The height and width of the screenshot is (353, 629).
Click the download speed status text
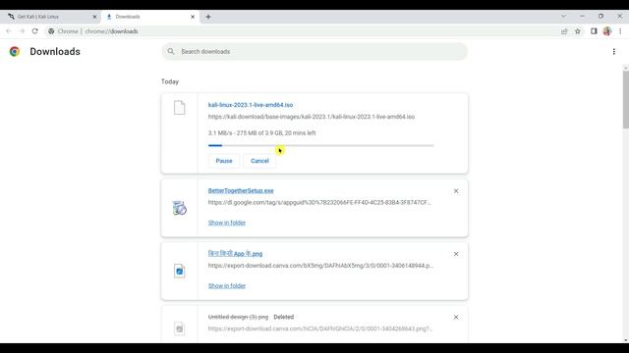point(261,133)
